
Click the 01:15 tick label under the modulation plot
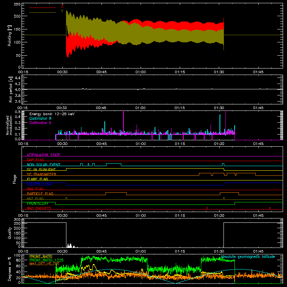(180, 144)
